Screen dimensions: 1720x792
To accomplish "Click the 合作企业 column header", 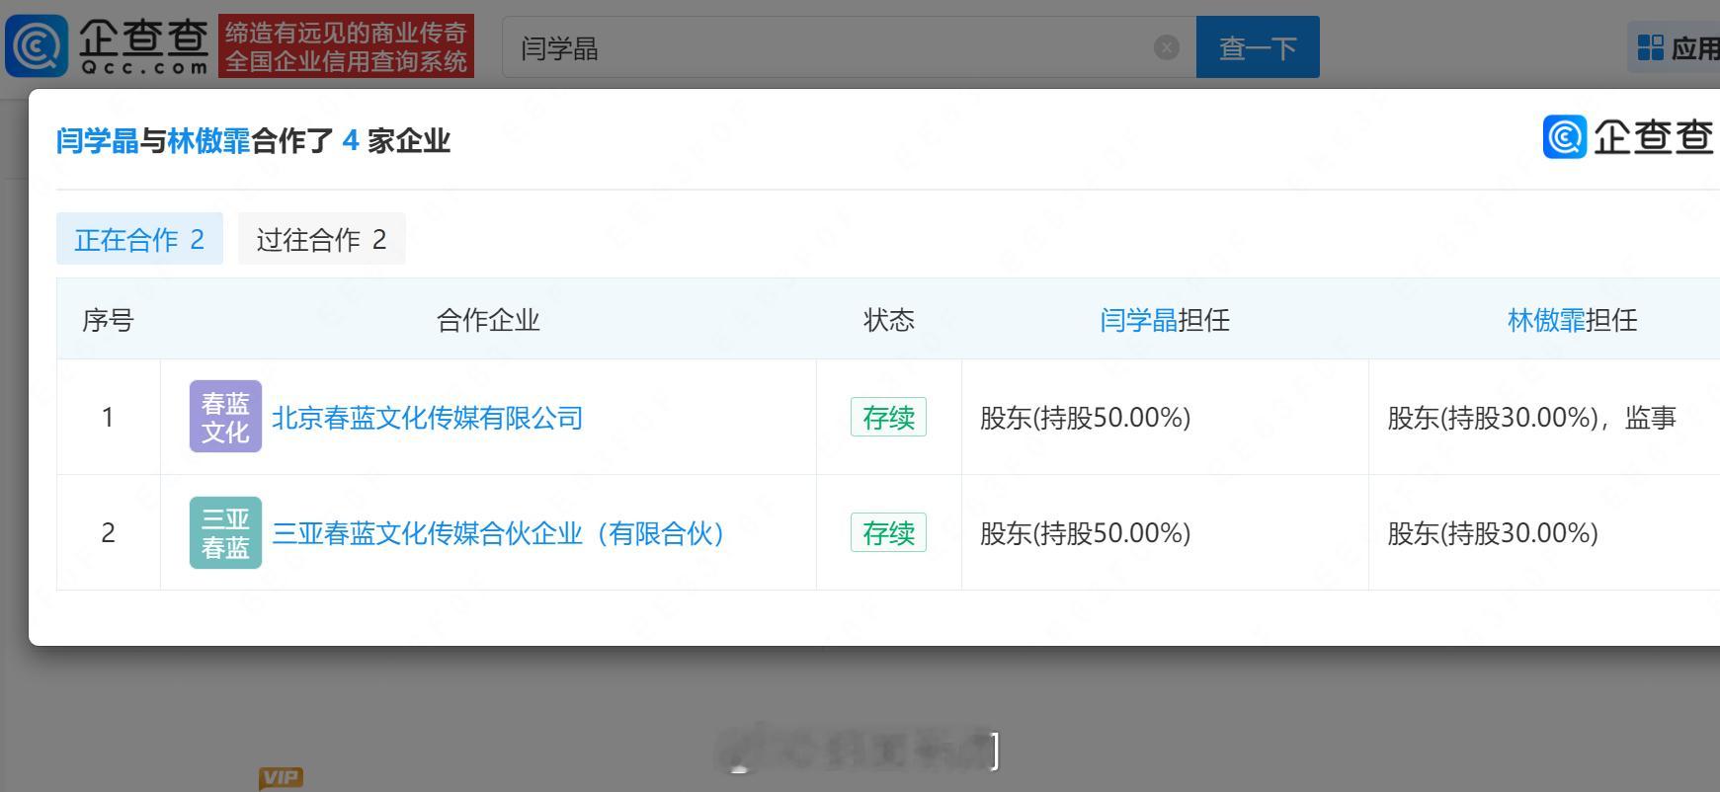I will 488,320.
